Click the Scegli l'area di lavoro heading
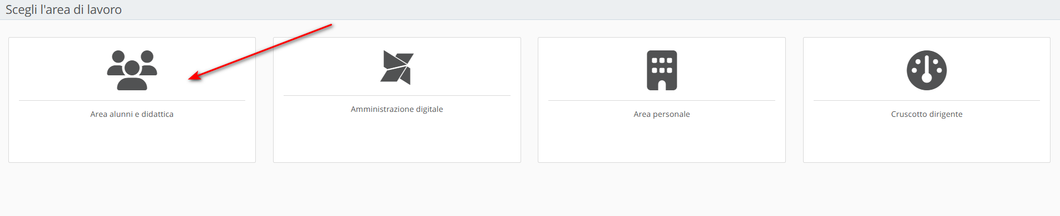Viewport: 1060px width, 216px height. click(x=63, y=9)
